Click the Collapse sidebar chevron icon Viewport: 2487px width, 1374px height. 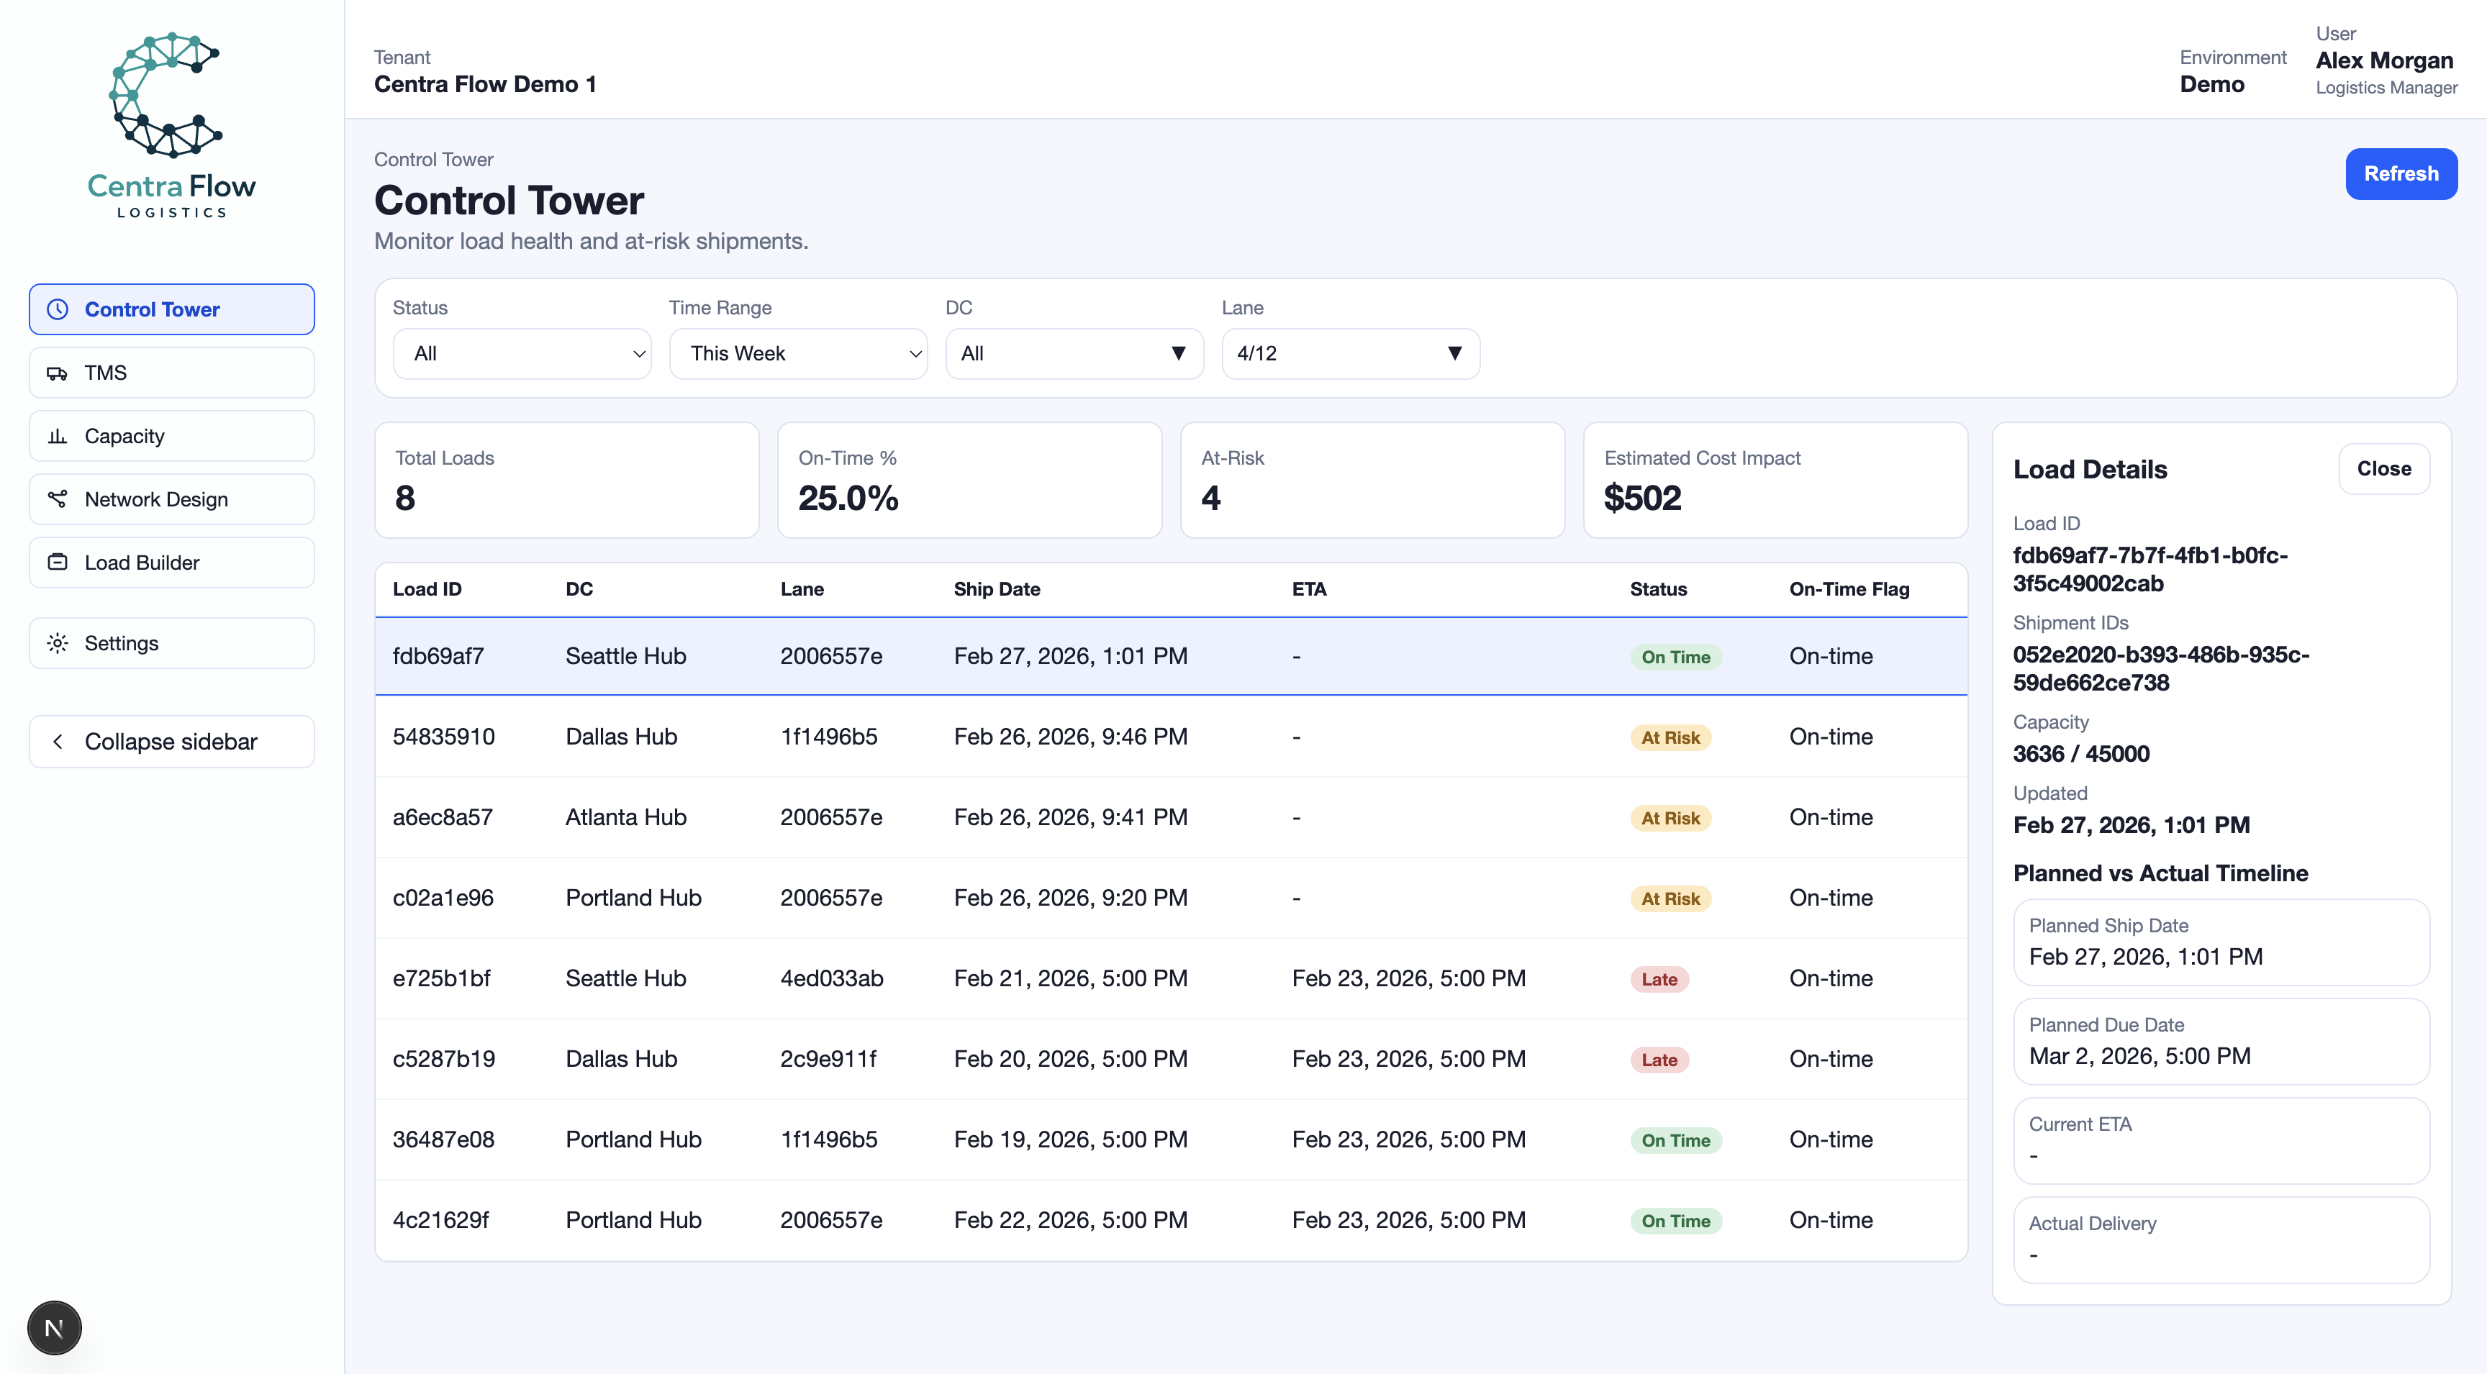coord(58,742)
